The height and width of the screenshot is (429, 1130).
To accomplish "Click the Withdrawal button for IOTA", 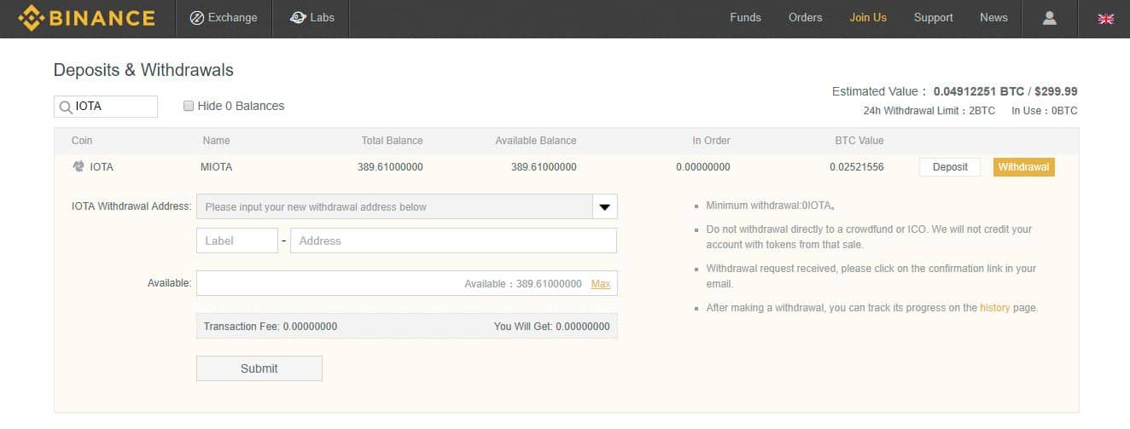I will click(x=1023, y=167).
